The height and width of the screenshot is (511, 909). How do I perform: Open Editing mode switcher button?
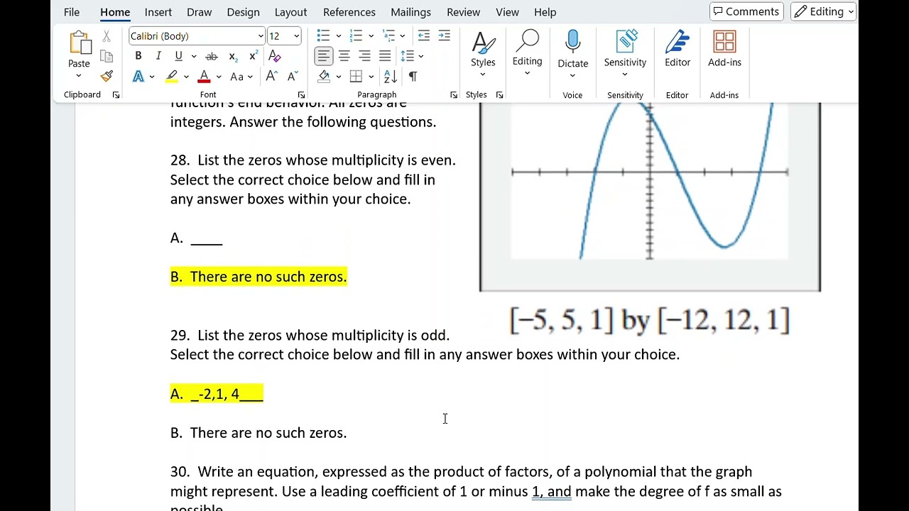824,11
